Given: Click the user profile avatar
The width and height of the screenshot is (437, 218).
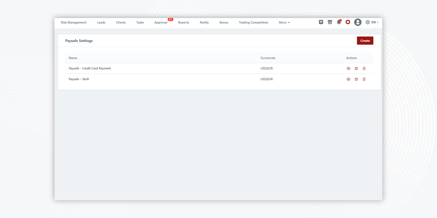Looking at the screenshot, I should tap(358, 22).
